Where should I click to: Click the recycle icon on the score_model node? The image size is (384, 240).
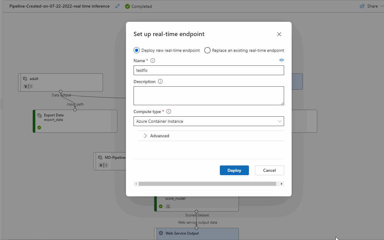pos(168,206)
